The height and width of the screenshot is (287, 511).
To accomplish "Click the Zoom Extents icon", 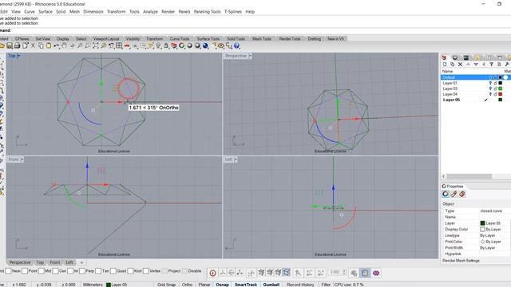I will point(96,46).
